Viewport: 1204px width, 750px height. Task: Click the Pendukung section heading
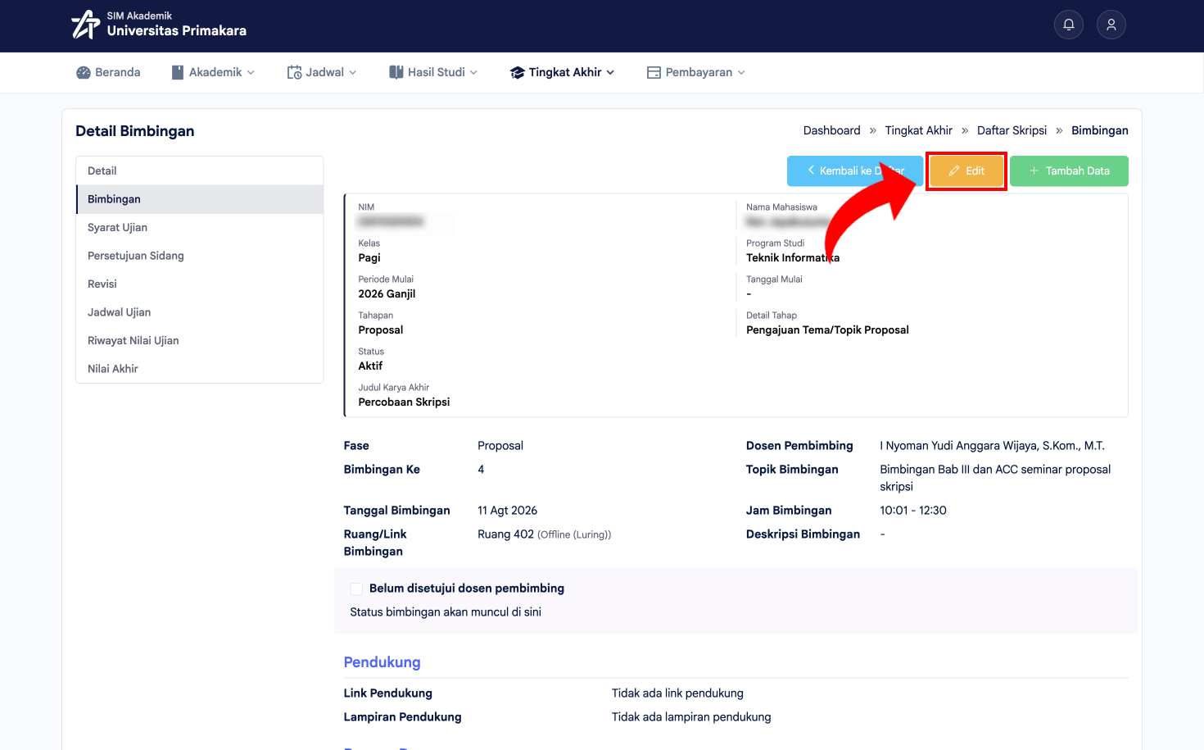coord(382,662)
